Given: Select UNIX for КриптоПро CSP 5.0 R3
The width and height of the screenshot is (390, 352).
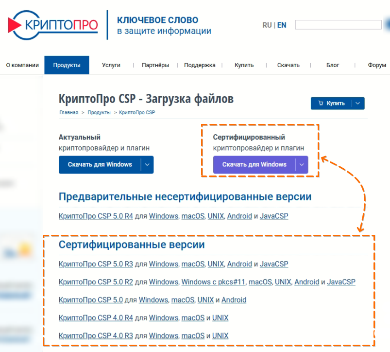Looking at the screenshot, I should (216, 264).
